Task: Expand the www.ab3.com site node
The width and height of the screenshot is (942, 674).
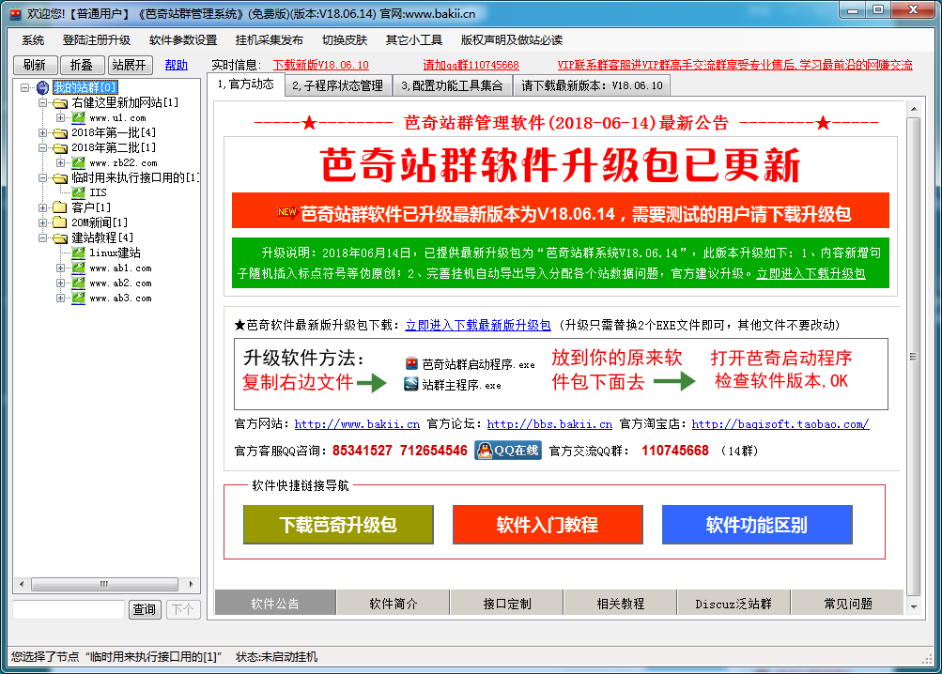Action: pyautogui.click(x=61, y=298)
